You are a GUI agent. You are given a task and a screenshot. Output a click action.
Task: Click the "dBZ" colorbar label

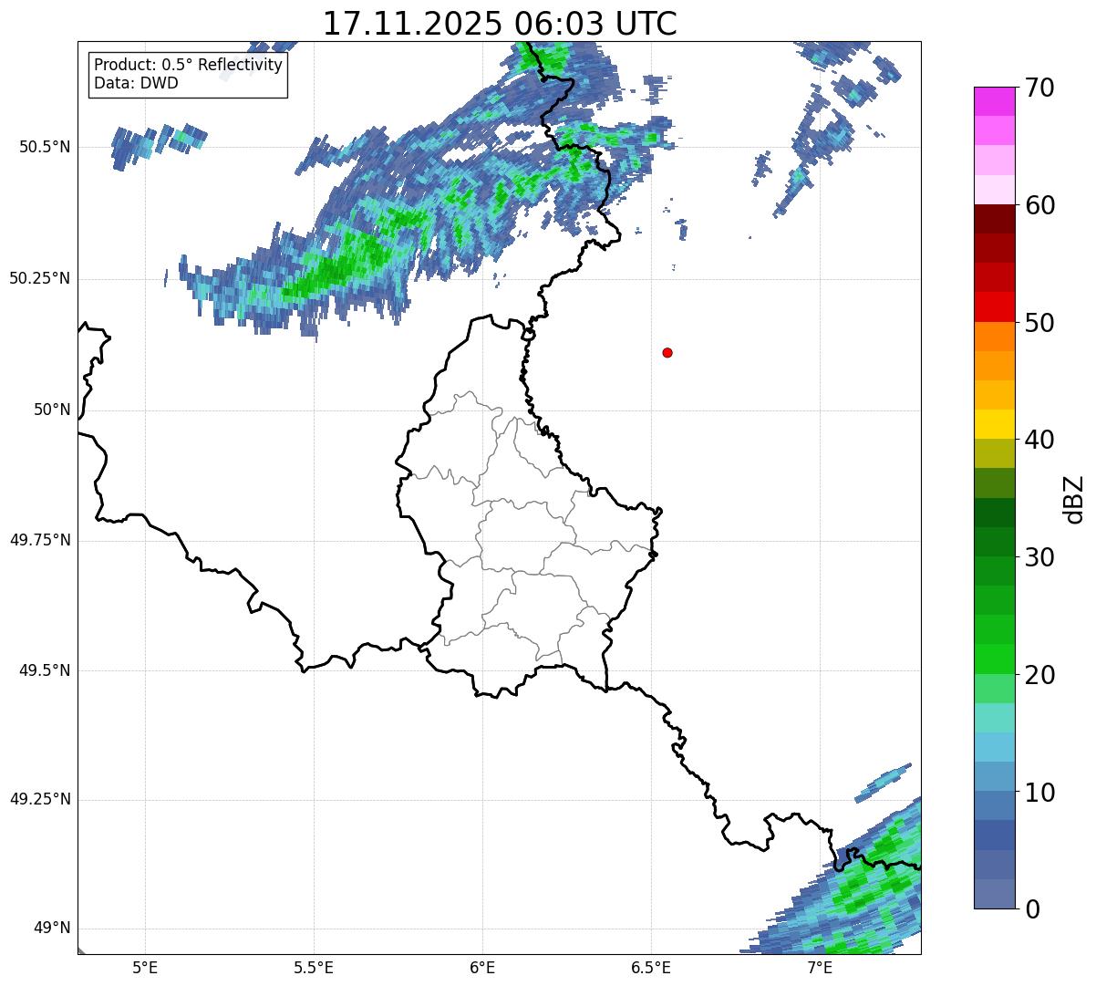(x=1074, y=499)
